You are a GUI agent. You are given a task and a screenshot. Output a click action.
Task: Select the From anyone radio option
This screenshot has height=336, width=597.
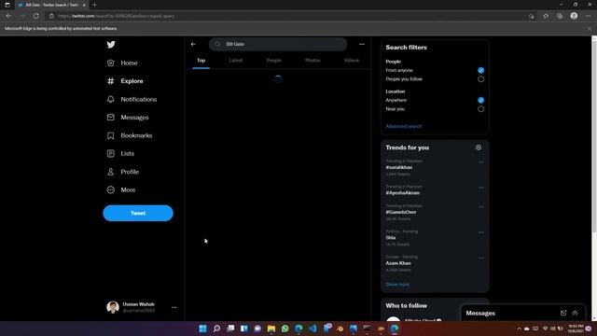coord(481,71)
